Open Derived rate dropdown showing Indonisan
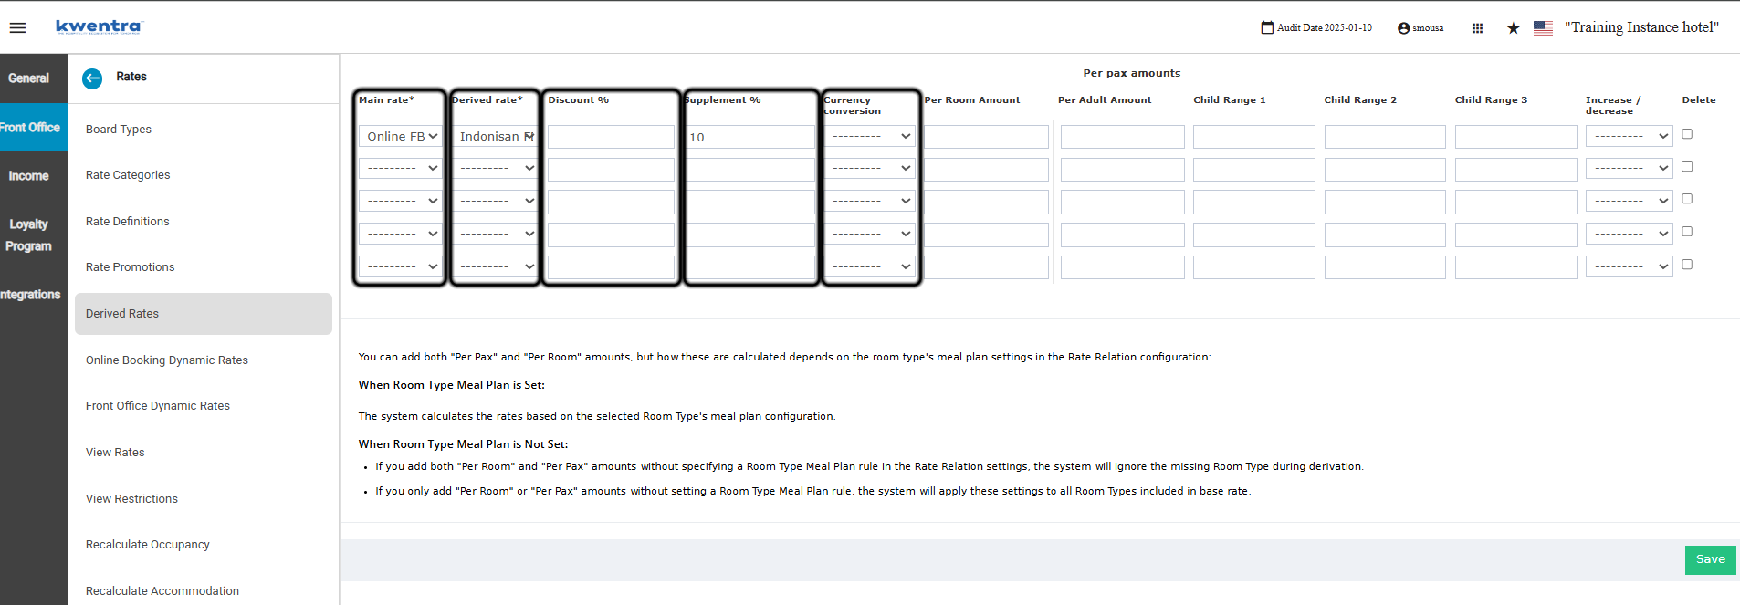The height and width of the screenshot is (605, 1740). tap(494, 136)
